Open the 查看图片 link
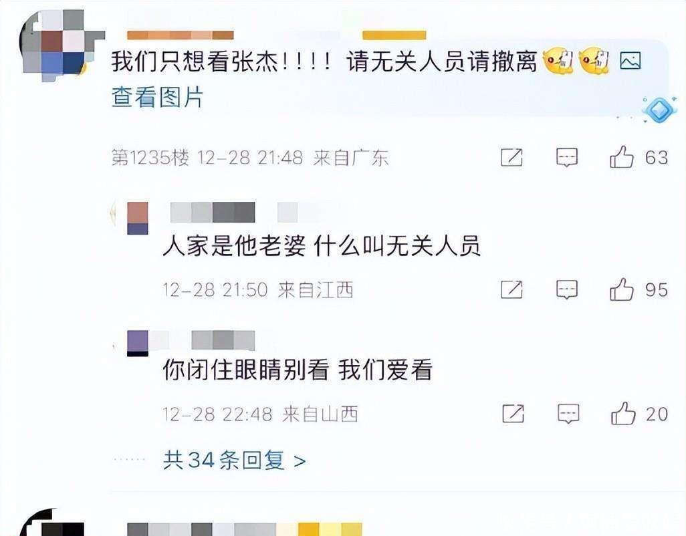 (x=158, y=97)
